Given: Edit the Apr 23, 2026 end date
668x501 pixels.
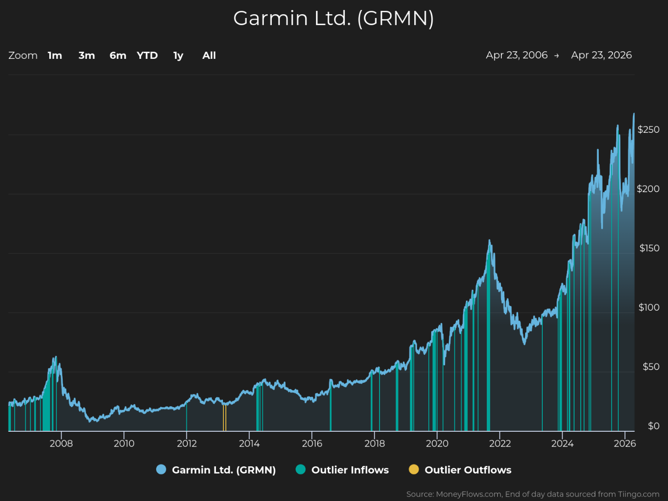Looking at the screenshot, I should point(602,55).
